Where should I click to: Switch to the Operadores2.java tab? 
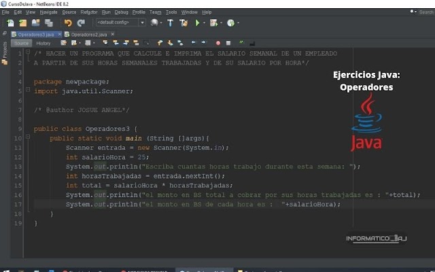(89, 35)
